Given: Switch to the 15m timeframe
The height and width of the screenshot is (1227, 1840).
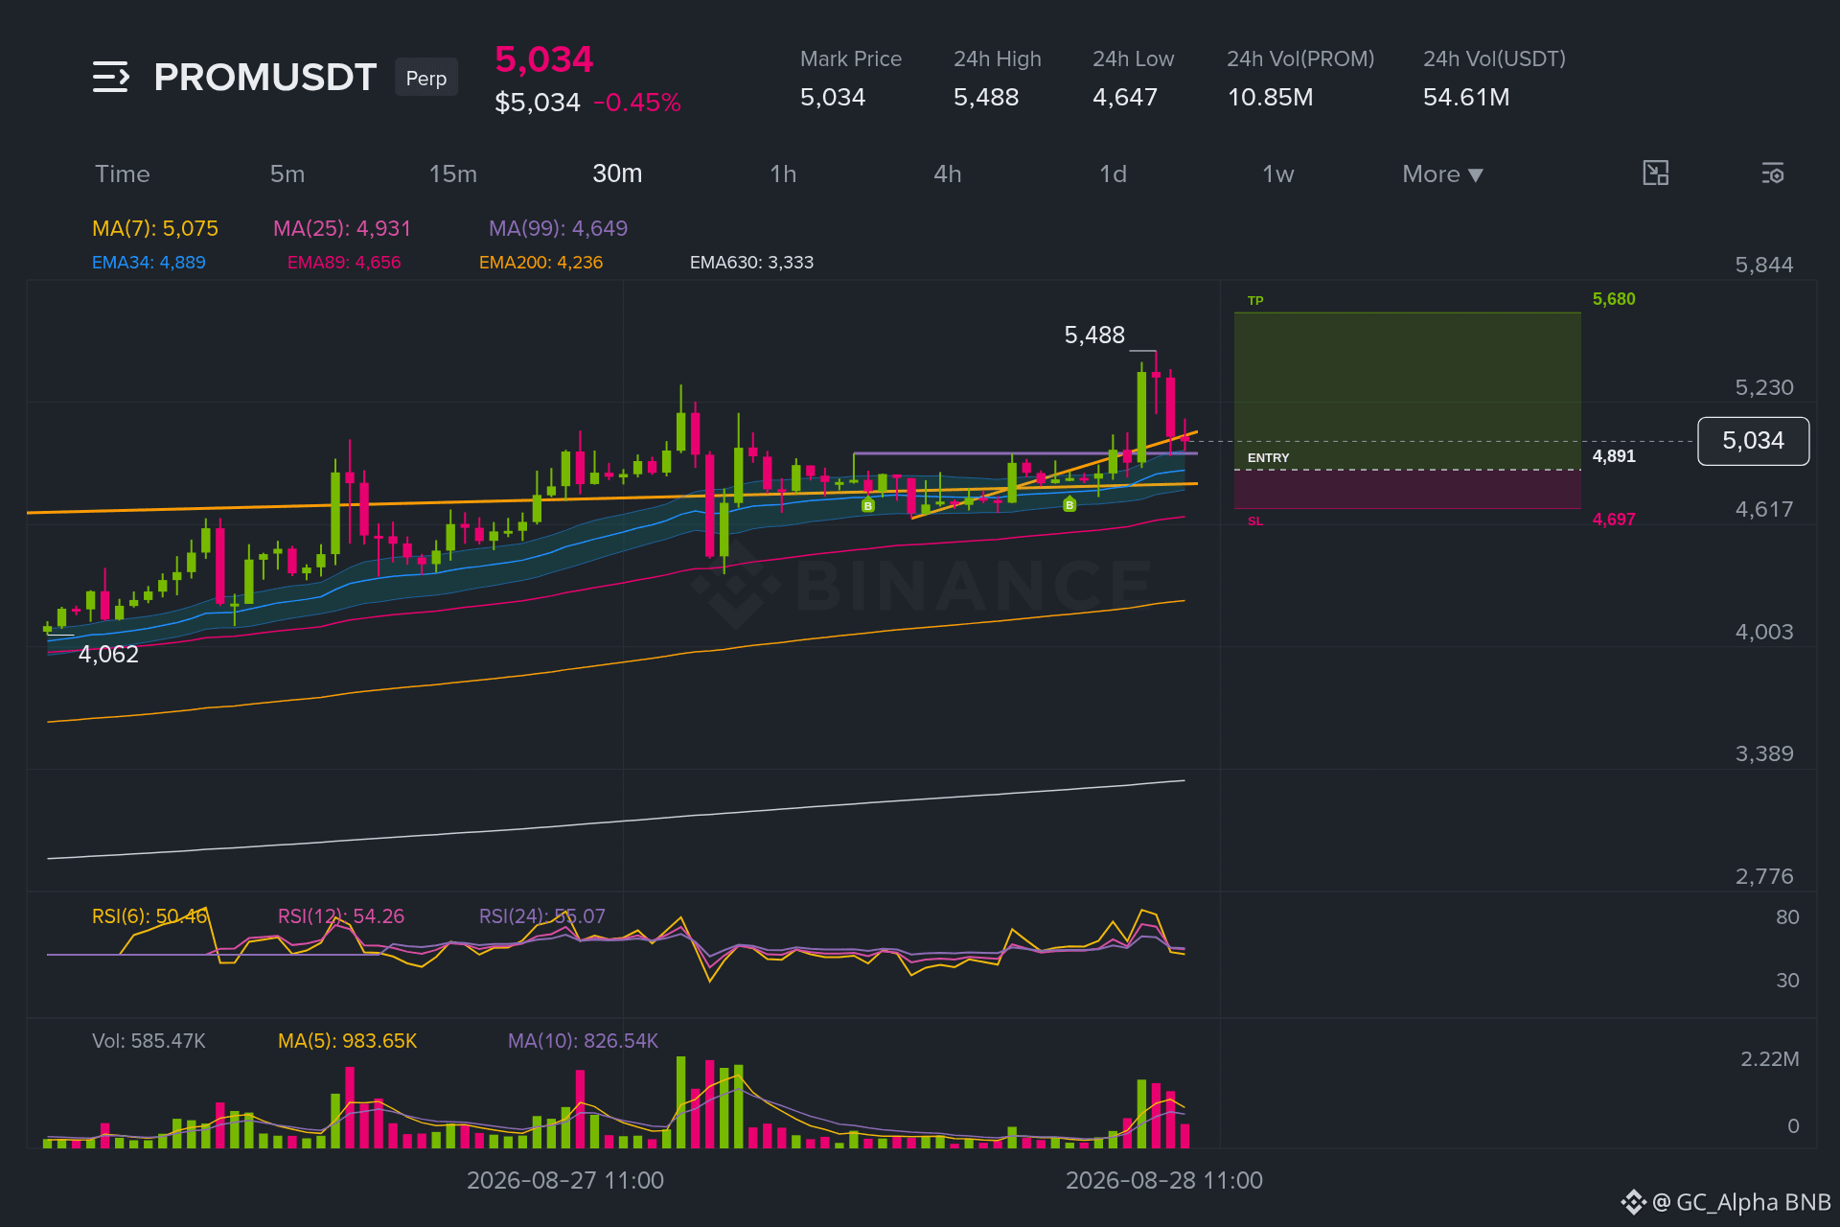Looking at the screenshot, I should click(453, 174).
